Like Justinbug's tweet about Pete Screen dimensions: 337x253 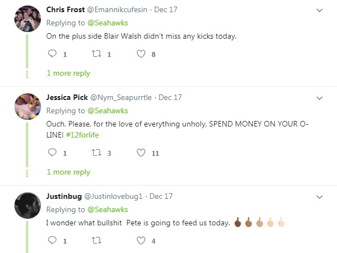(x=141, y=240)
